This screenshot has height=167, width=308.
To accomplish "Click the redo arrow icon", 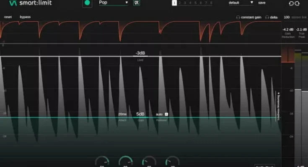I will click(298, 3).
